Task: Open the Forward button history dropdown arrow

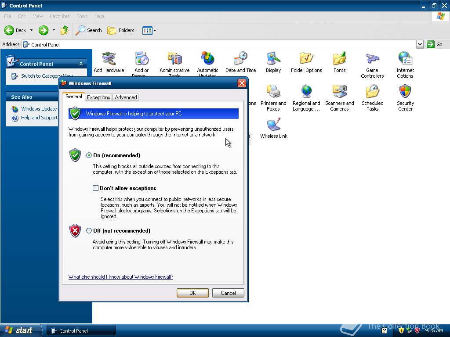Action: coord(54,30)
